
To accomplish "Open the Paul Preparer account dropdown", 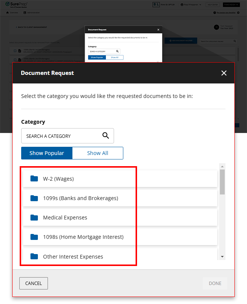I will coord(191,4).
